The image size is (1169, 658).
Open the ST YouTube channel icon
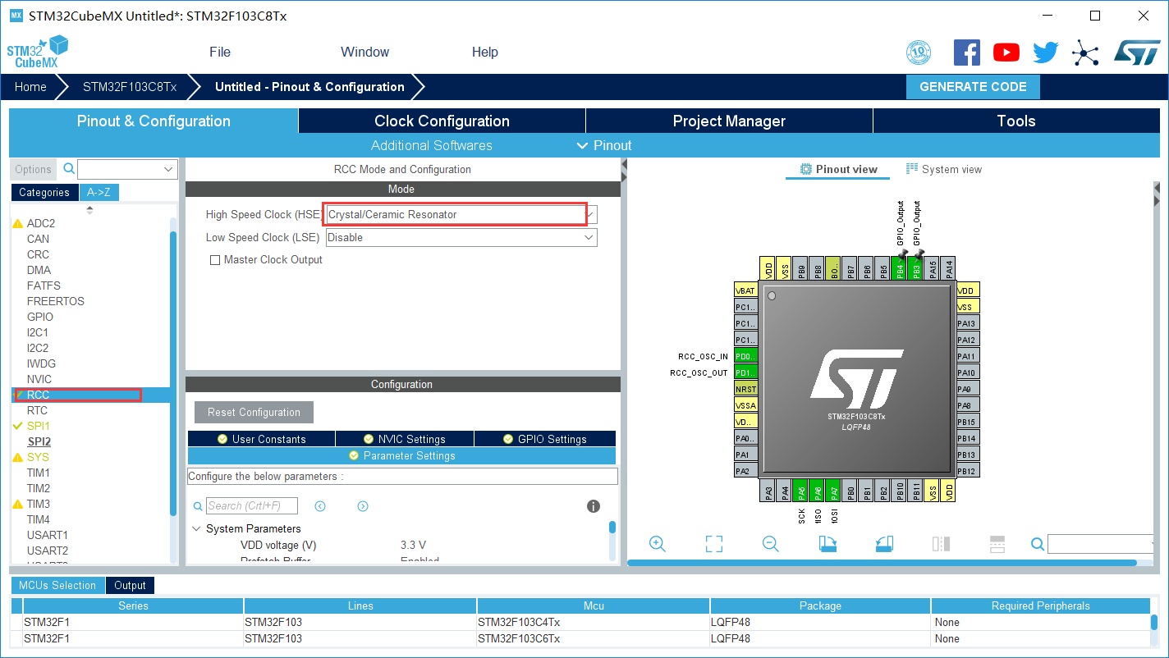tap(1006, 53)
